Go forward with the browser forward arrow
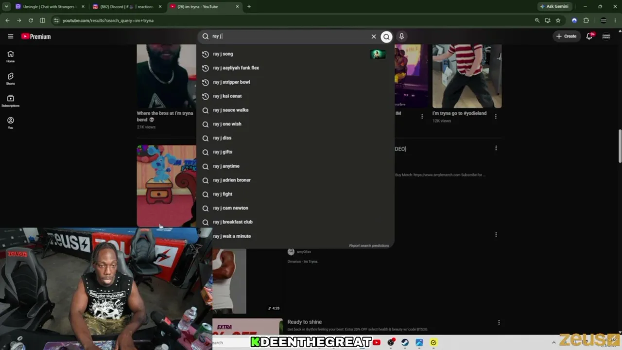Viewport: 622px width, 350px height. click(19, 20)
